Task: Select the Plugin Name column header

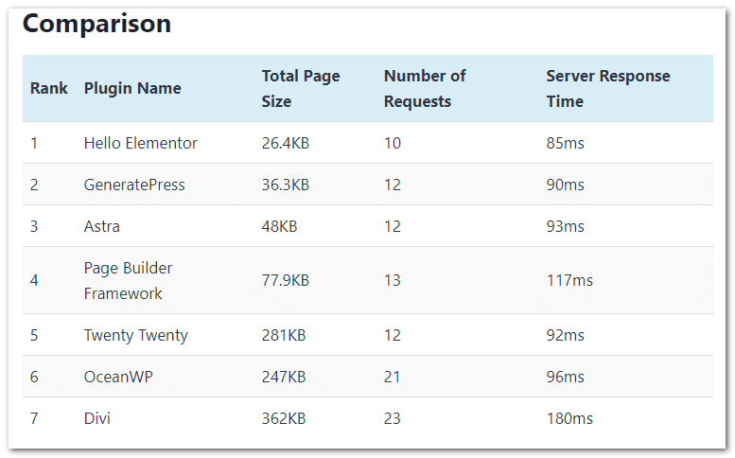Action: click(132, 88)
